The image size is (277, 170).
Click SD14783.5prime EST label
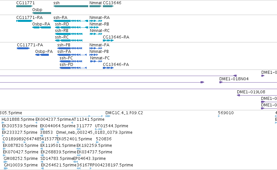[x=57, y=159]
